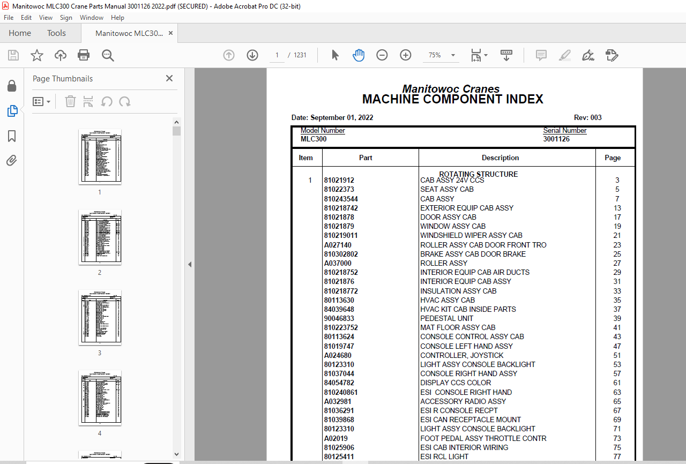Viewport: 686px width, 464px height.
Task: Go to previous page arrow
Action: pos(229,55)
